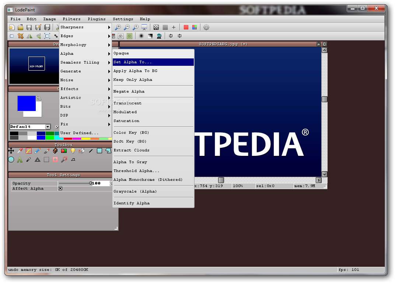This screenshot has height=283, width=395.
Task: Select the Rectangle shape tool
Action: click(x=99, y=151)
